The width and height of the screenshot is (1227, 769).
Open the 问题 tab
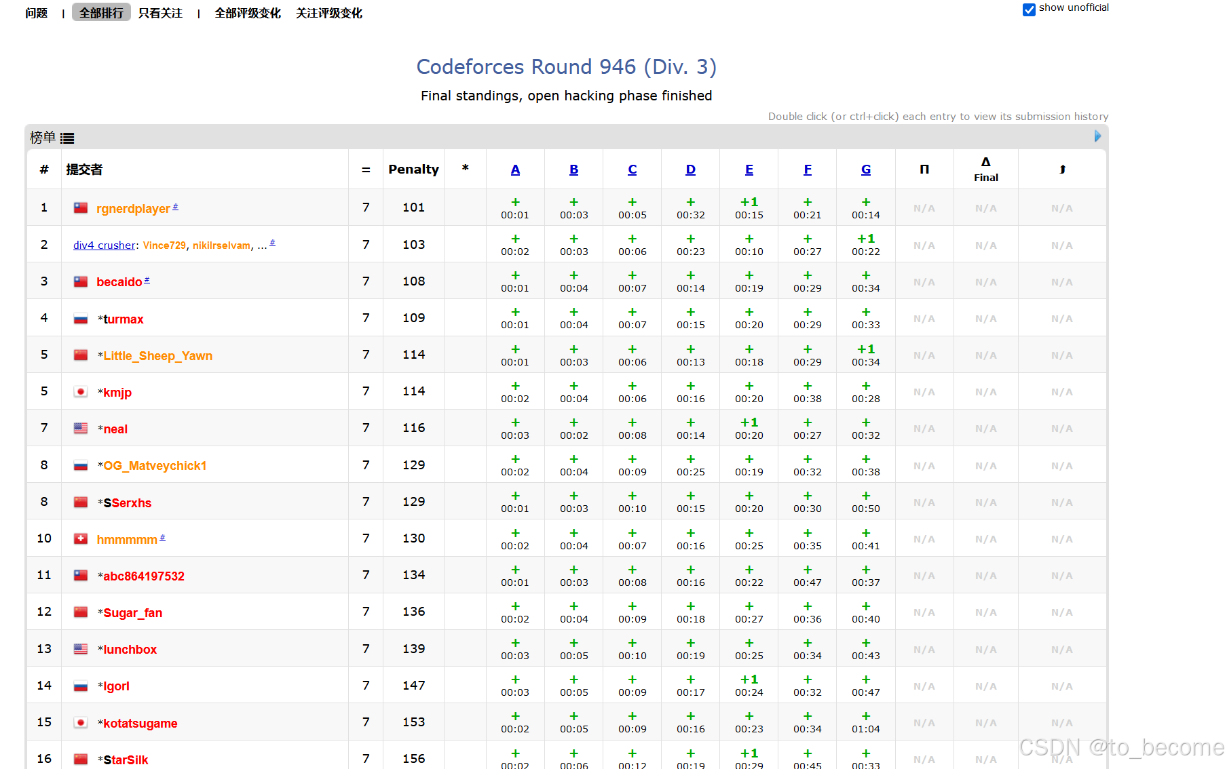[x=37, y=13]
